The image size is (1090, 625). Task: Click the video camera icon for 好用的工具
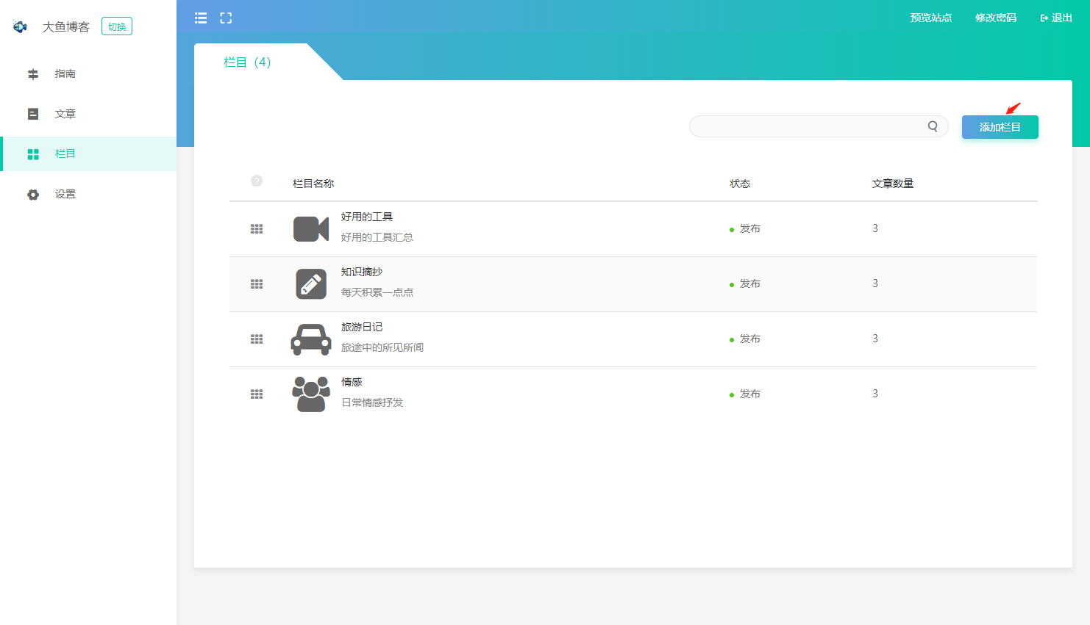coord(311,229)
